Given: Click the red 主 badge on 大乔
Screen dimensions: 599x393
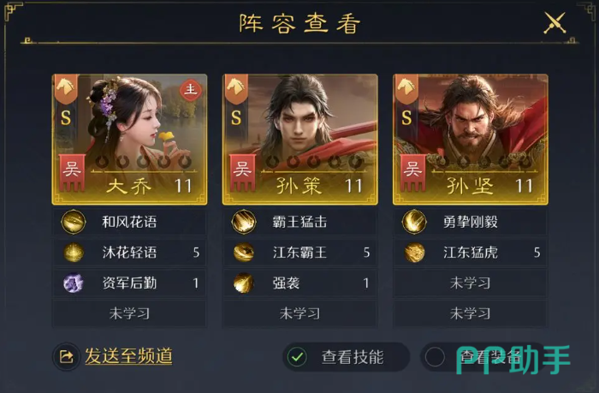Looking at the screenshot, I should tap(191, 91).
